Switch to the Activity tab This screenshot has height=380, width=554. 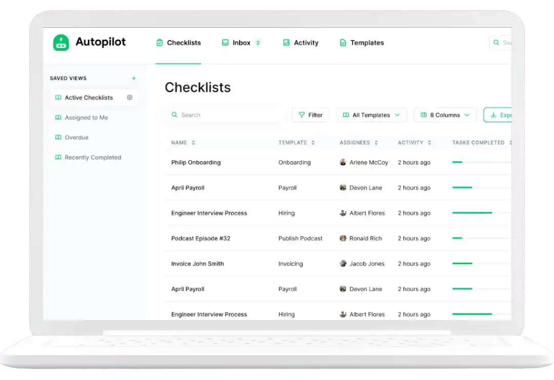301,43
